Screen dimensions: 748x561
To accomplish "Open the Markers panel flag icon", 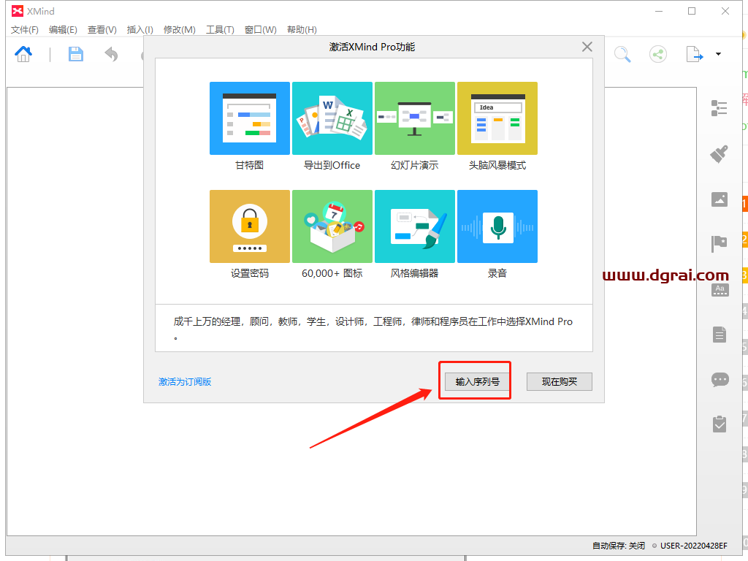I will pyautogui.click(x=720, y=243).
